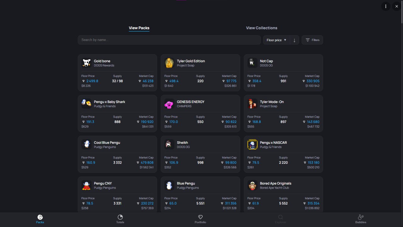Click Not Cap USD market cap $1 100 942

(x=312, y=86)
